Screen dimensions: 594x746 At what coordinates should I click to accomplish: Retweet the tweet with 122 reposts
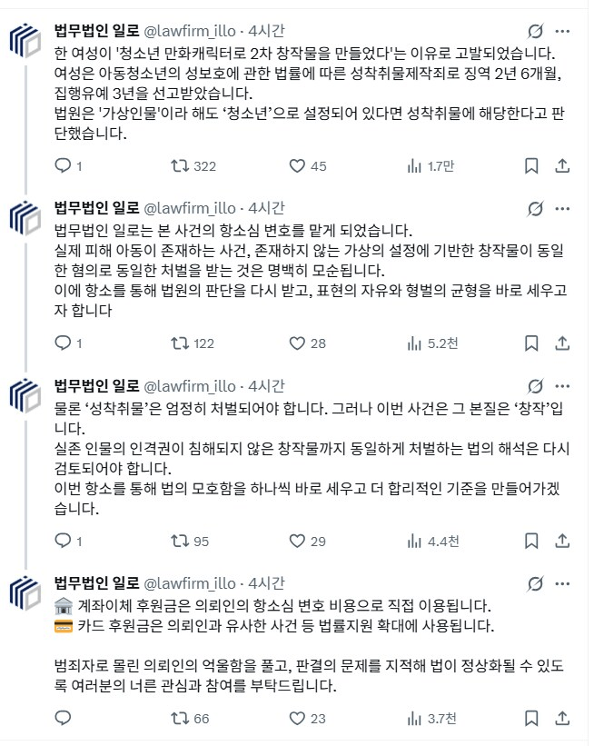click(x=181, y=343)
